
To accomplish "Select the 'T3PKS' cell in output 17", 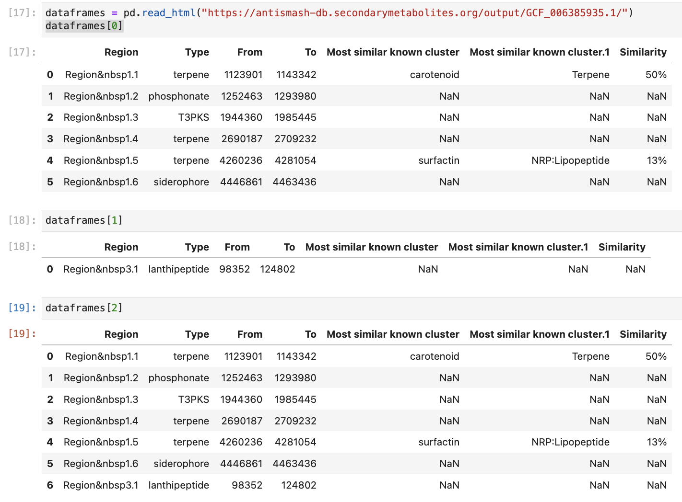I will point(194,117).
